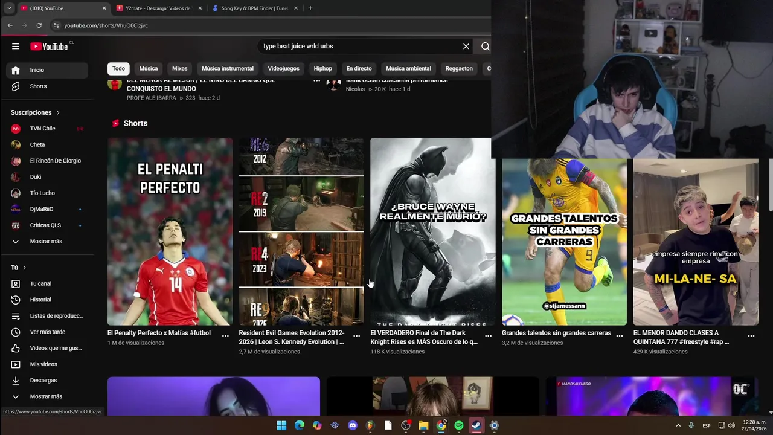Open the Críticas QLS channel

47,225
